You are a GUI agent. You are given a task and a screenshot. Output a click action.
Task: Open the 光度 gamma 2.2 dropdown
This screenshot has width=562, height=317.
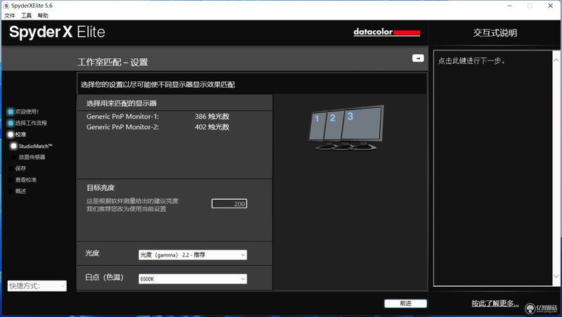click(192, 255)
